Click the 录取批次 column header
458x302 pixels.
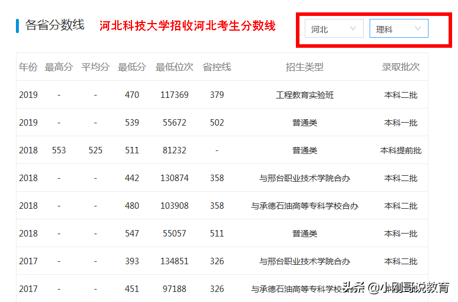coord(400,67)
